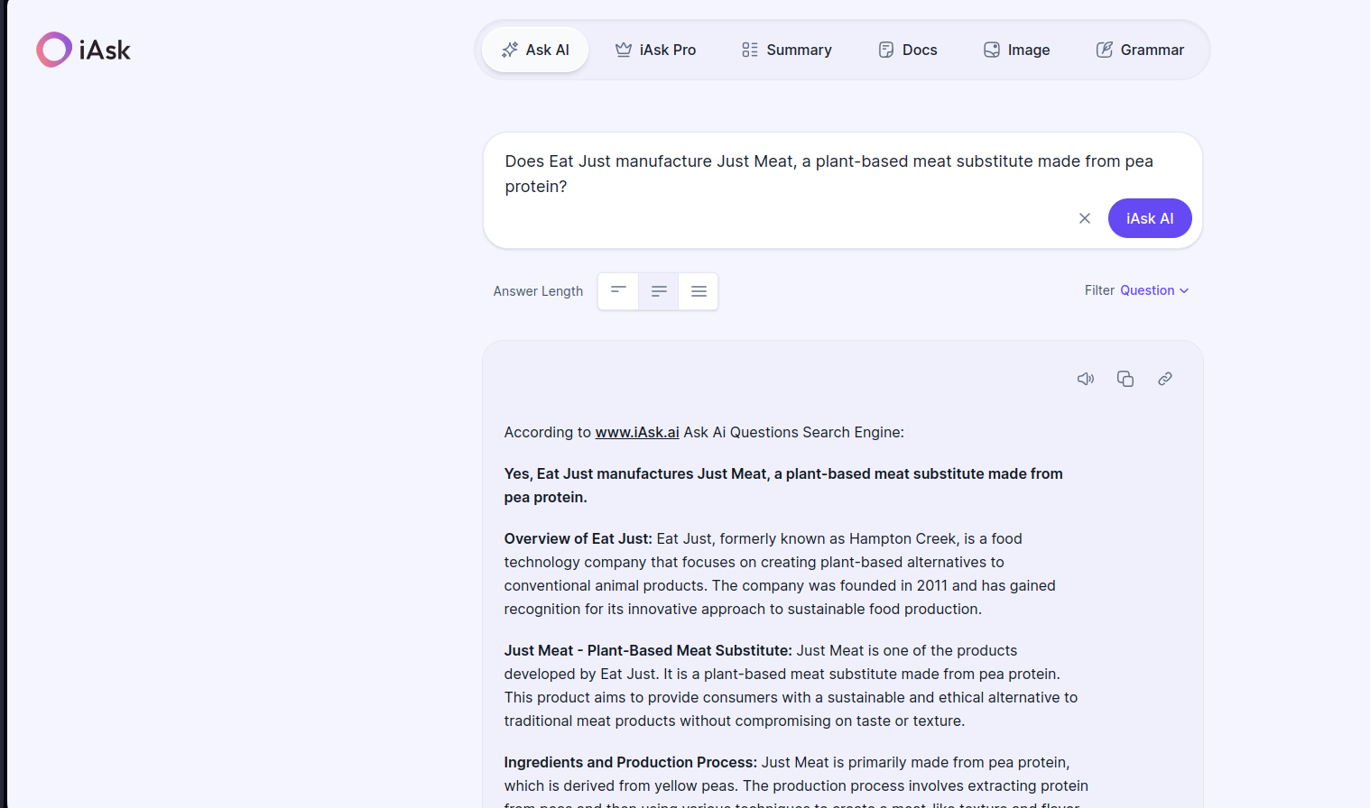
Task: Clear the question with the X icon
Action: tap(1085, 218)
